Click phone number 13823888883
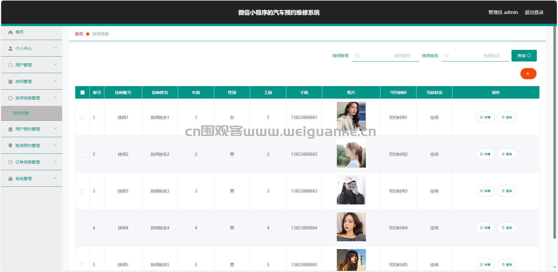The image size is (558, 272). (x=304, y=191)
